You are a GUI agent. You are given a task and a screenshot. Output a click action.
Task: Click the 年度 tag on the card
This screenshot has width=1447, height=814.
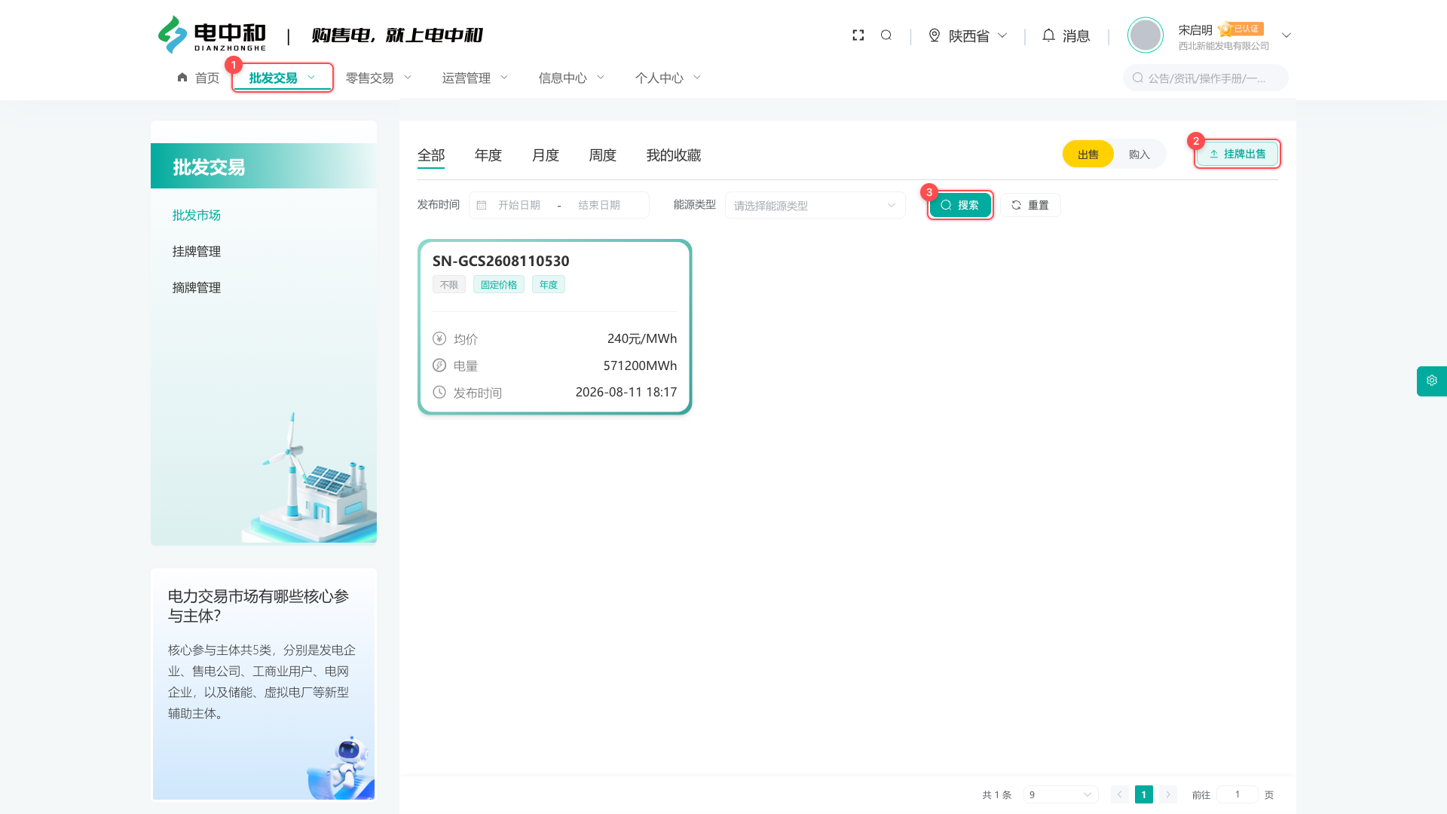[x=549, y=284]
